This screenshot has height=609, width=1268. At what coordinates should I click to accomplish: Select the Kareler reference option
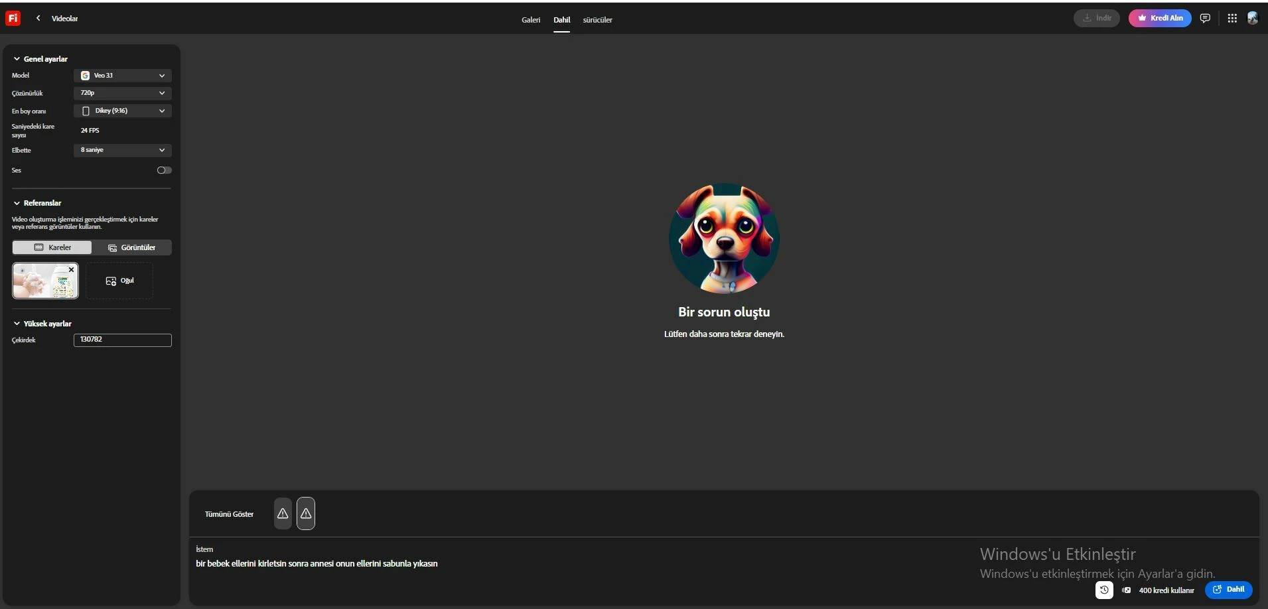[x=52, y=247]
